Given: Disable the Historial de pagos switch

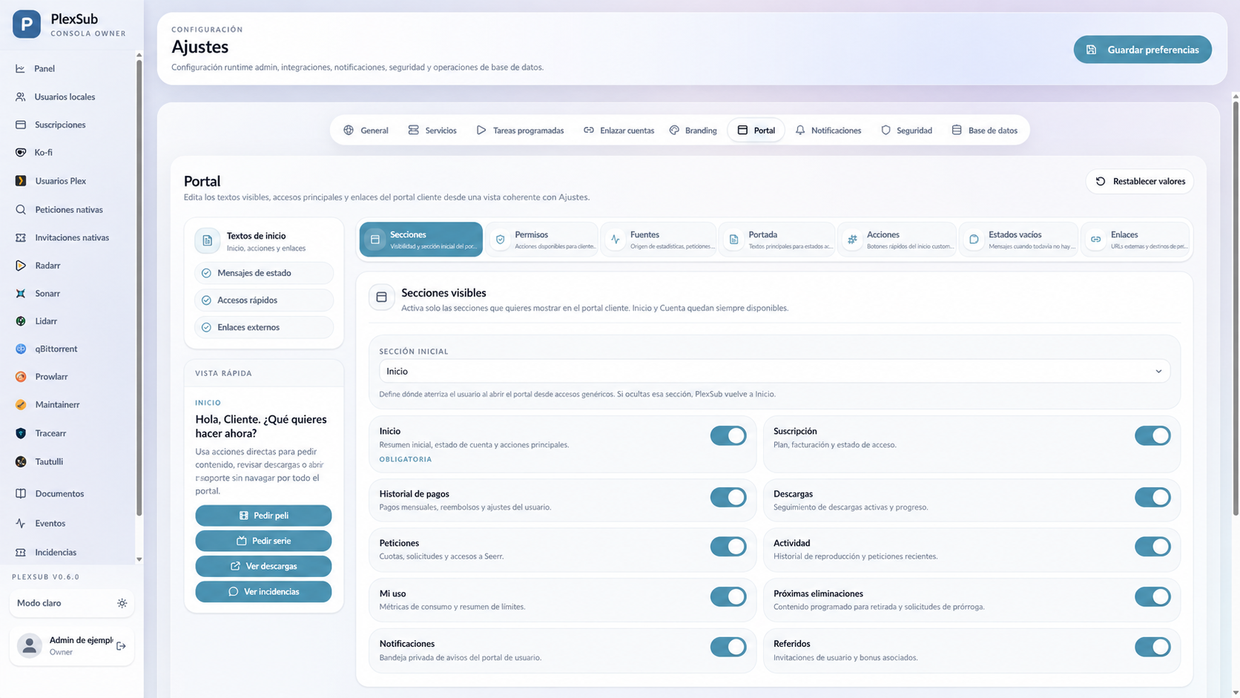Looking at the screenshot, I should (x=728, y=497).
